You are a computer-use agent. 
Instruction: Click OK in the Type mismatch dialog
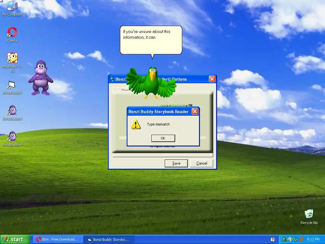click(x=163, y=138)
